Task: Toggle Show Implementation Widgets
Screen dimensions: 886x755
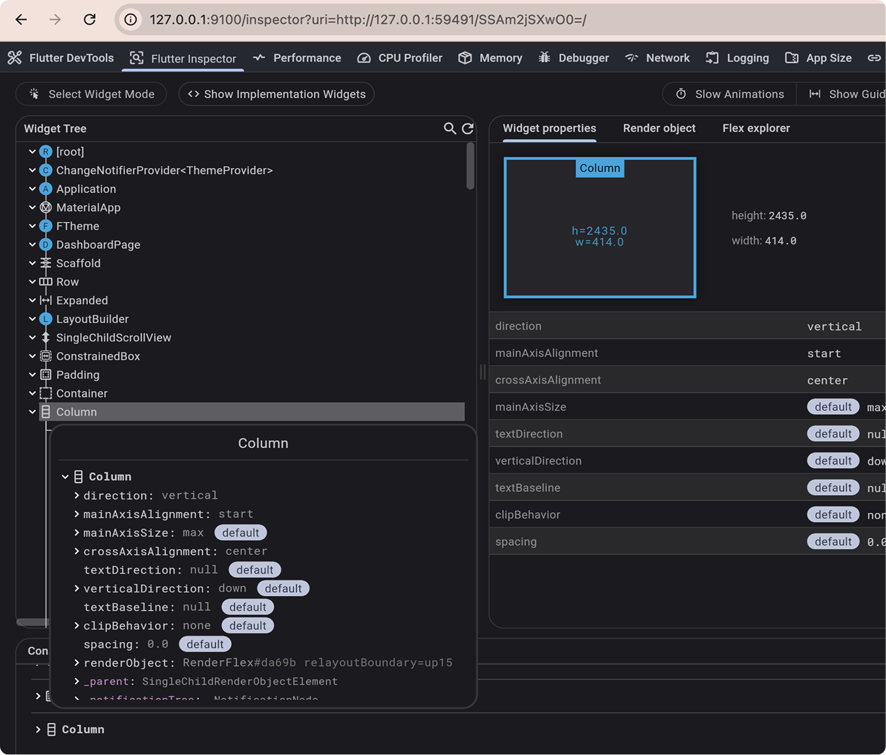Action: (x=276, y=94)
